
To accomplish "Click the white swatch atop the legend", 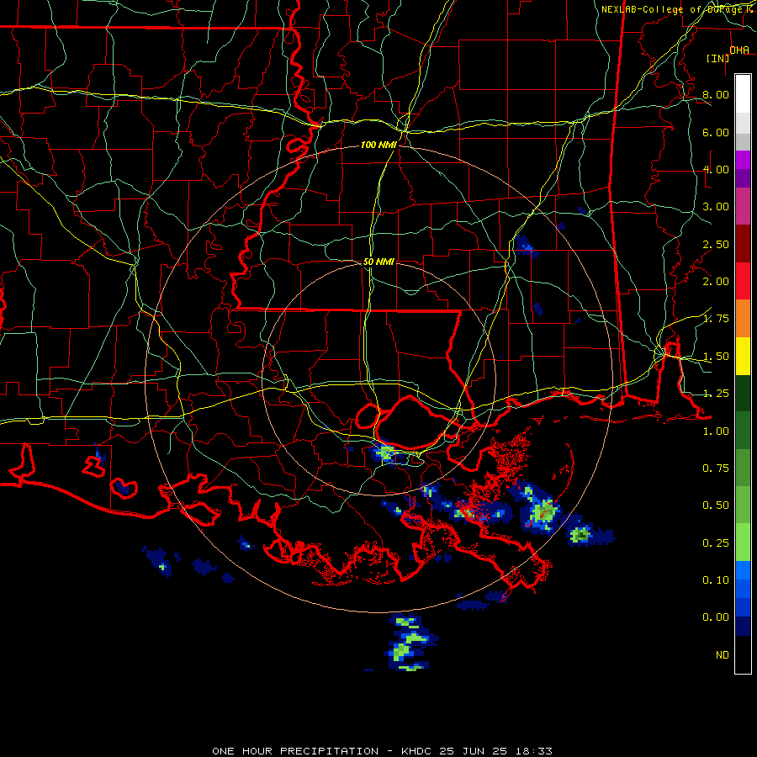I will coord(743,93).
